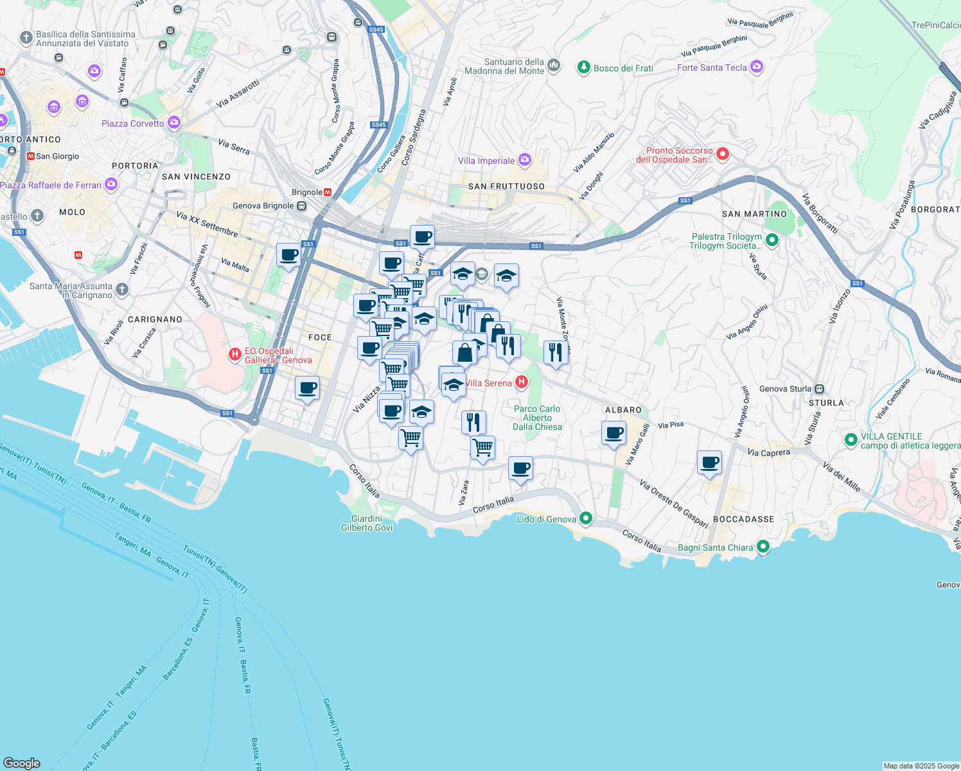The height and width of the screenshot is (771, 961).
Task: Click shopping cart marker above Via Zara
Action: pos(482,448)
